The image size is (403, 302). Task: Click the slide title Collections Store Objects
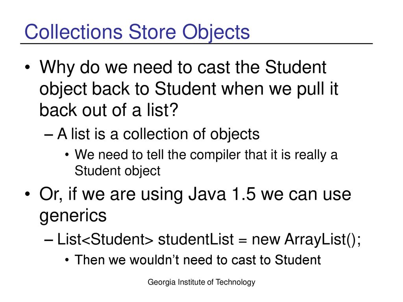coord(137,32)
